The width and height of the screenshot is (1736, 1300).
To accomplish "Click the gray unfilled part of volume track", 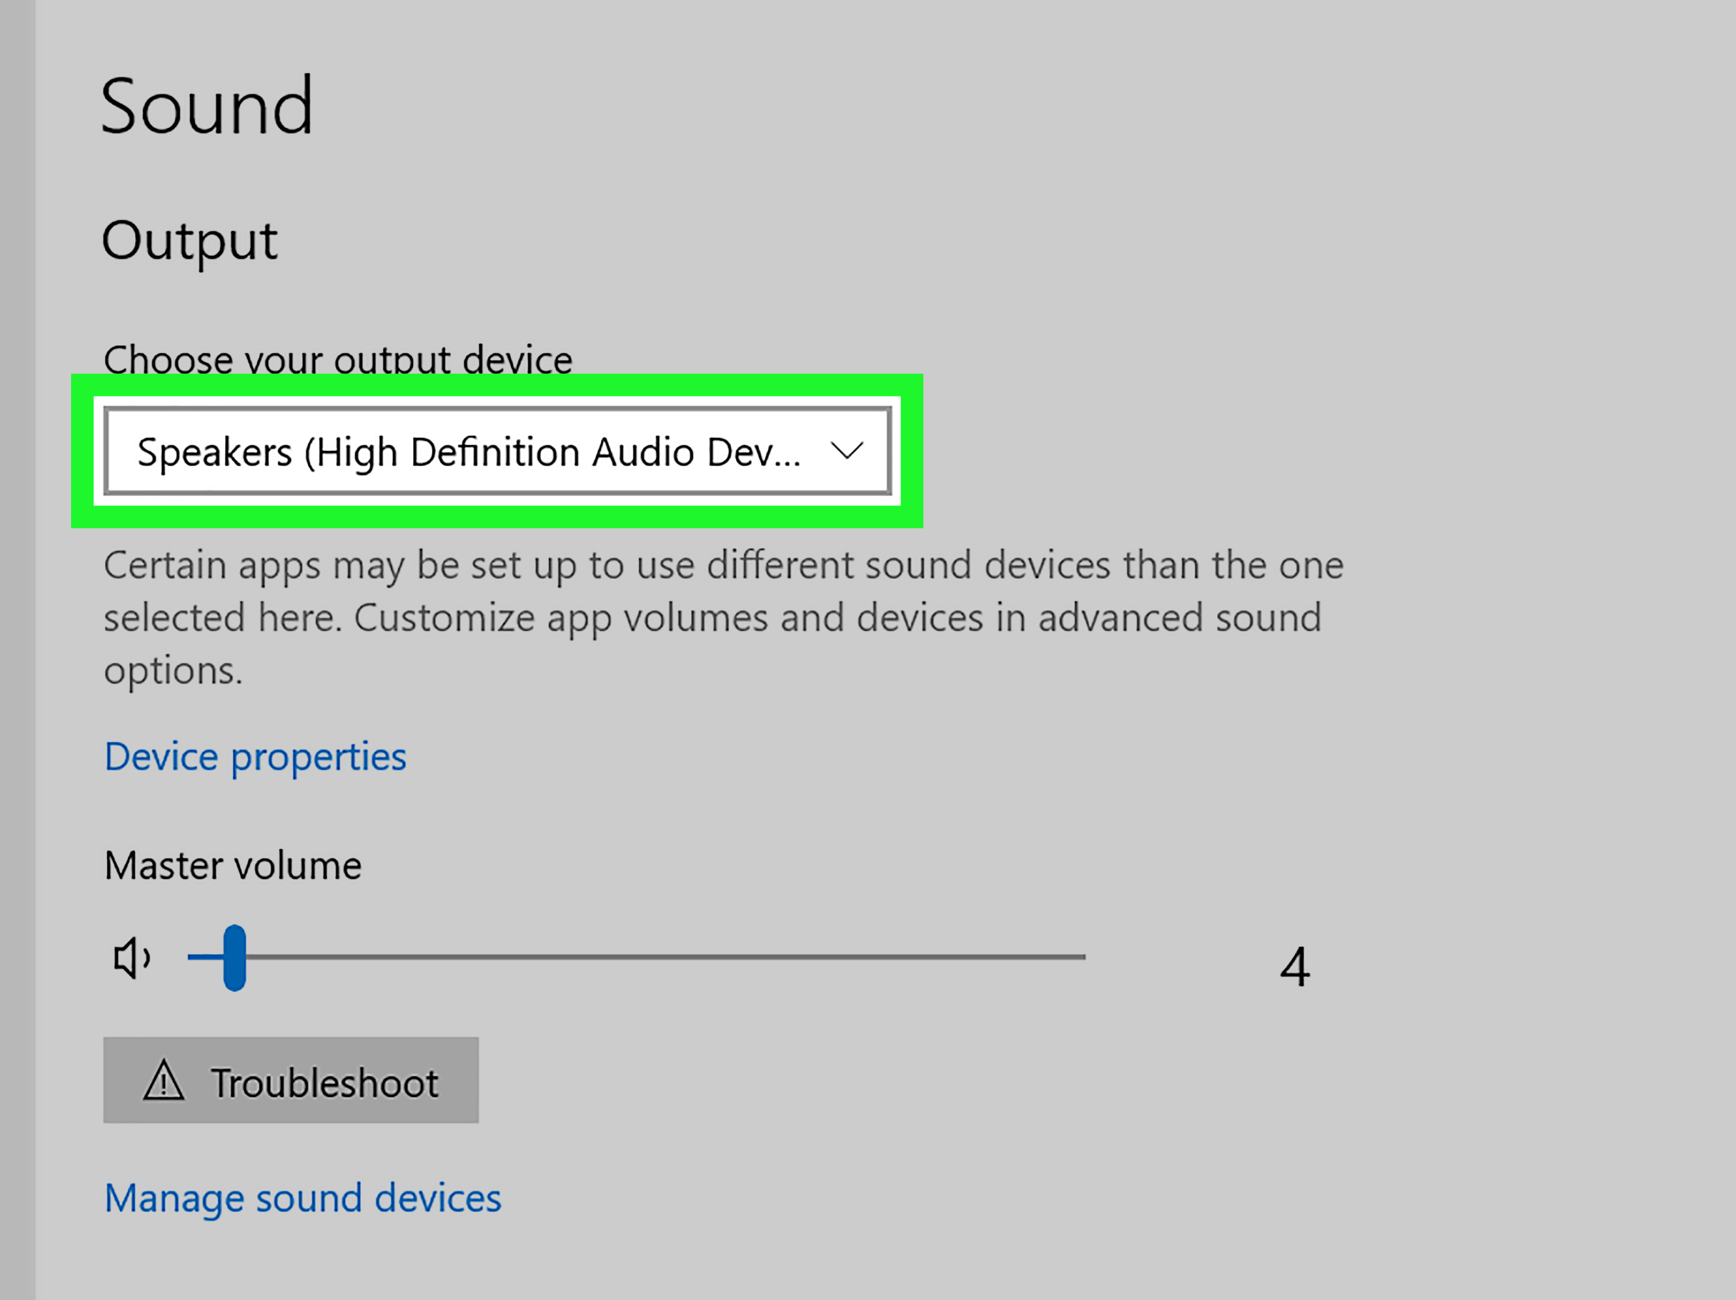I will [x=666, y=957].
